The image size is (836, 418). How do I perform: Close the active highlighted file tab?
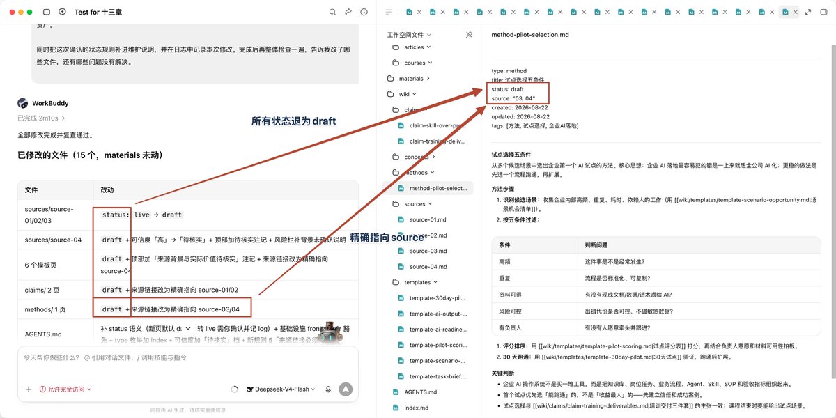(x=796, y=12)
